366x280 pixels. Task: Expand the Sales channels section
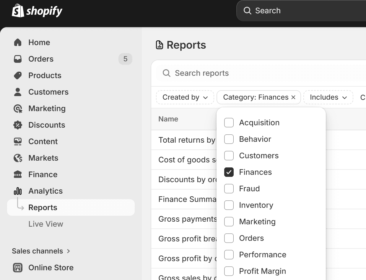(41, 251)
